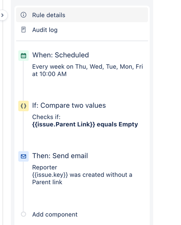The width and height of the screenshot is (181, 225).
Task: Click the connector line below Send email
Action: pos(23,186)
